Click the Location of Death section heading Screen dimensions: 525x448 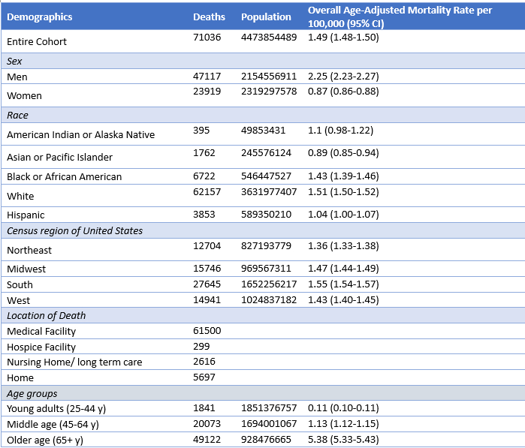pos(47,315)
